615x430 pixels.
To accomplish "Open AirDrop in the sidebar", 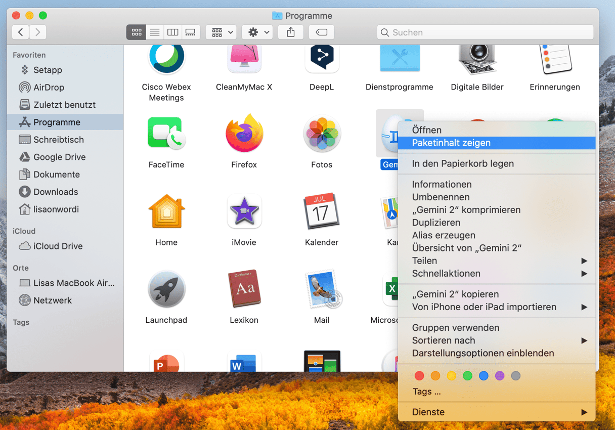I will (65, 88).
